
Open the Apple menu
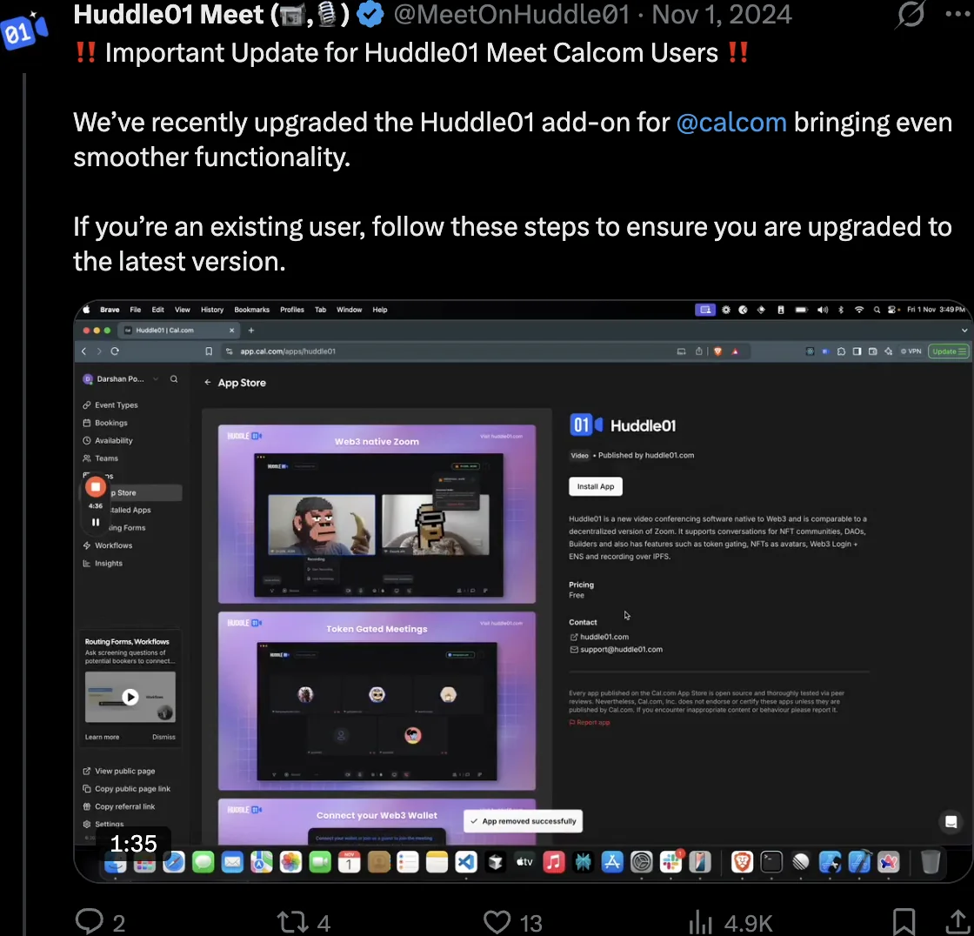tap(86, 310)
